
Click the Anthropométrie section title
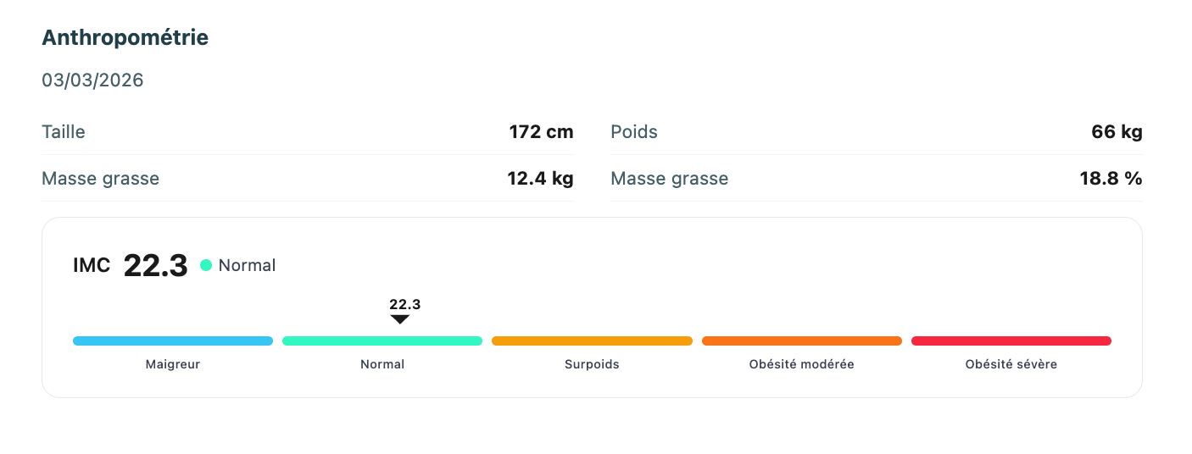[125, 38]
